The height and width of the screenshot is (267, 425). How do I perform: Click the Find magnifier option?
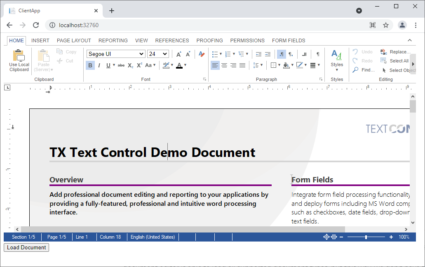[x=364, y=70]
